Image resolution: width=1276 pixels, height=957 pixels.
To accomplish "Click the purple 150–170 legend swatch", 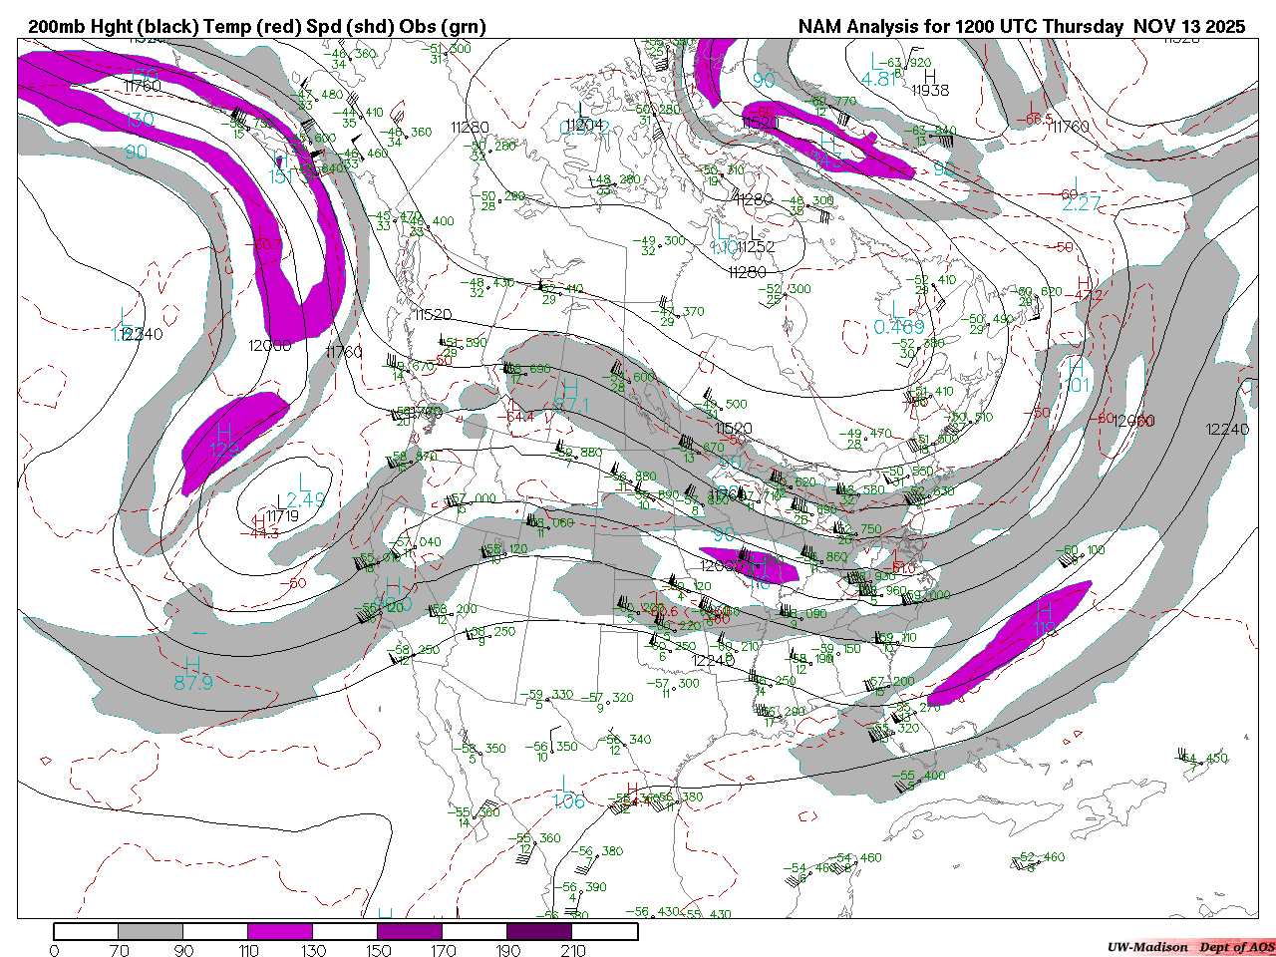I will point(410,931).
